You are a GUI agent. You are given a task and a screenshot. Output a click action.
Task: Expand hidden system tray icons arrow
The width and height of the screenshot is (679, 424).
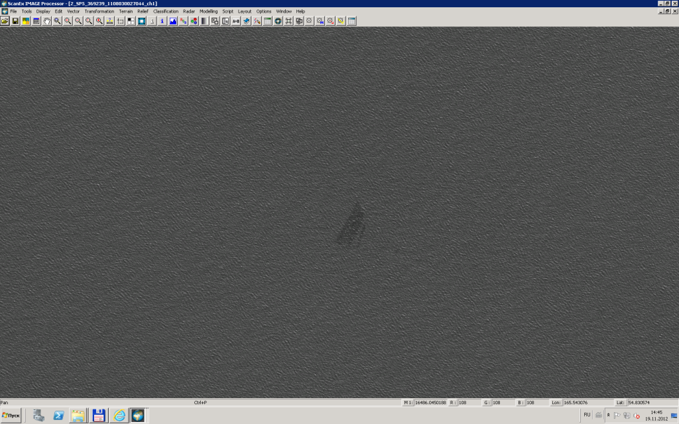pyautogui.click(x=608, y=415)
